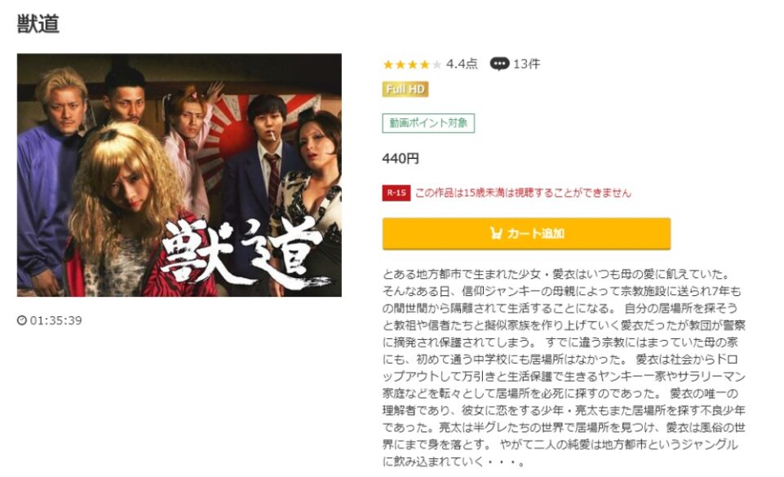The height and width of the screenshot is (477, 784).
Task: Click the clock icon beside duration
Action: [x=21, y=320]
